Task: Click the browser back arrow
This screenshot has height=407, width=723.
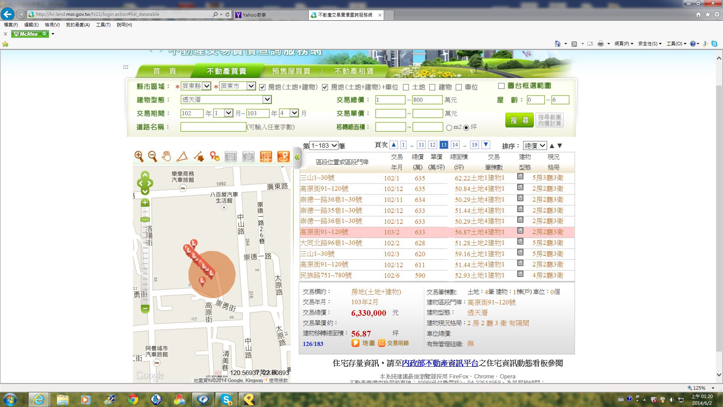Action: 8,14
